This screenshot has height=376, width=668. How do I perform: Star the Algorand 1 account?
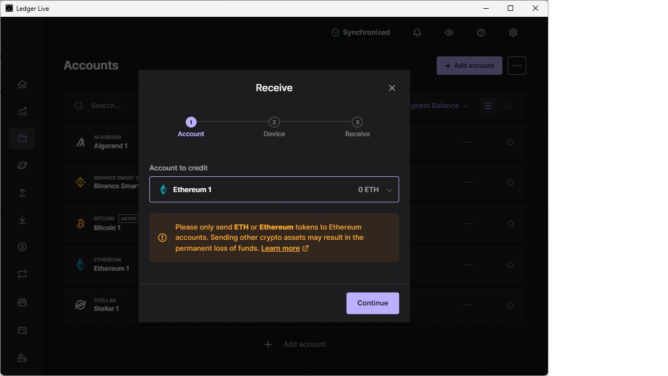pos(511,142)
